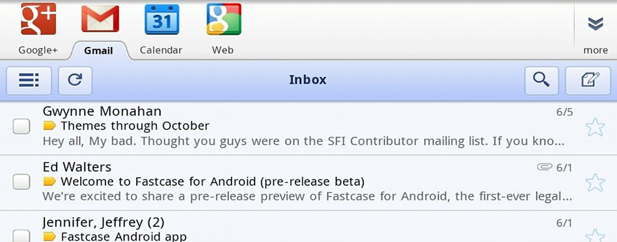Refresh the inbox
Screen dimensions: 617x242
(75, 81)
